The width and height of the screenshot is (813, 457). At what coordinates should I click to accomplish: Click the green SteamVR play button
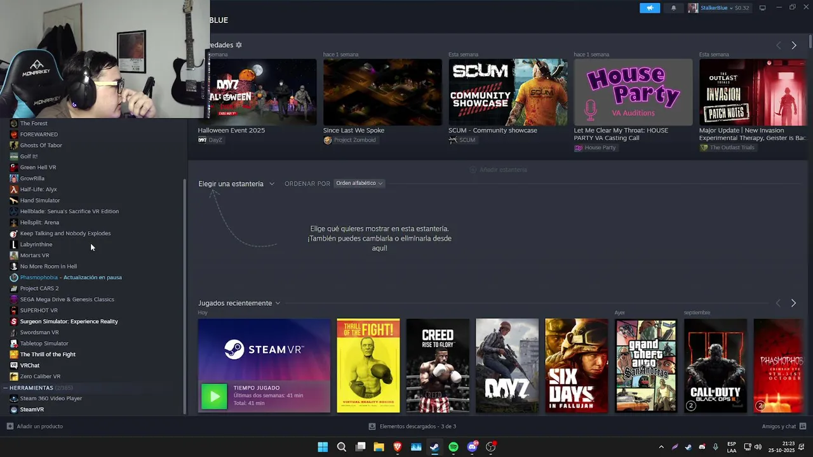tap(214, 396)
